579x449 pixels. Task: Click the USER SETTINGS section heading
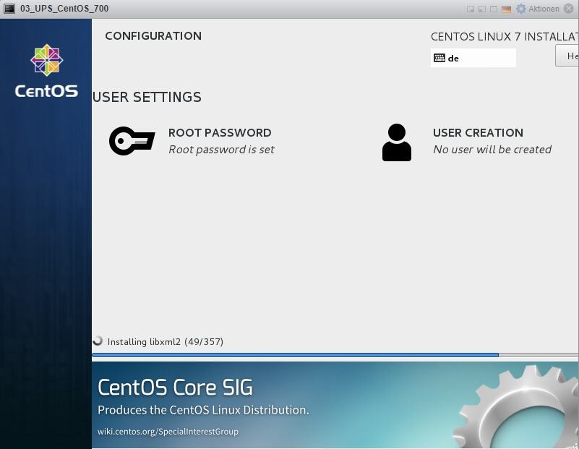point(147,97)
